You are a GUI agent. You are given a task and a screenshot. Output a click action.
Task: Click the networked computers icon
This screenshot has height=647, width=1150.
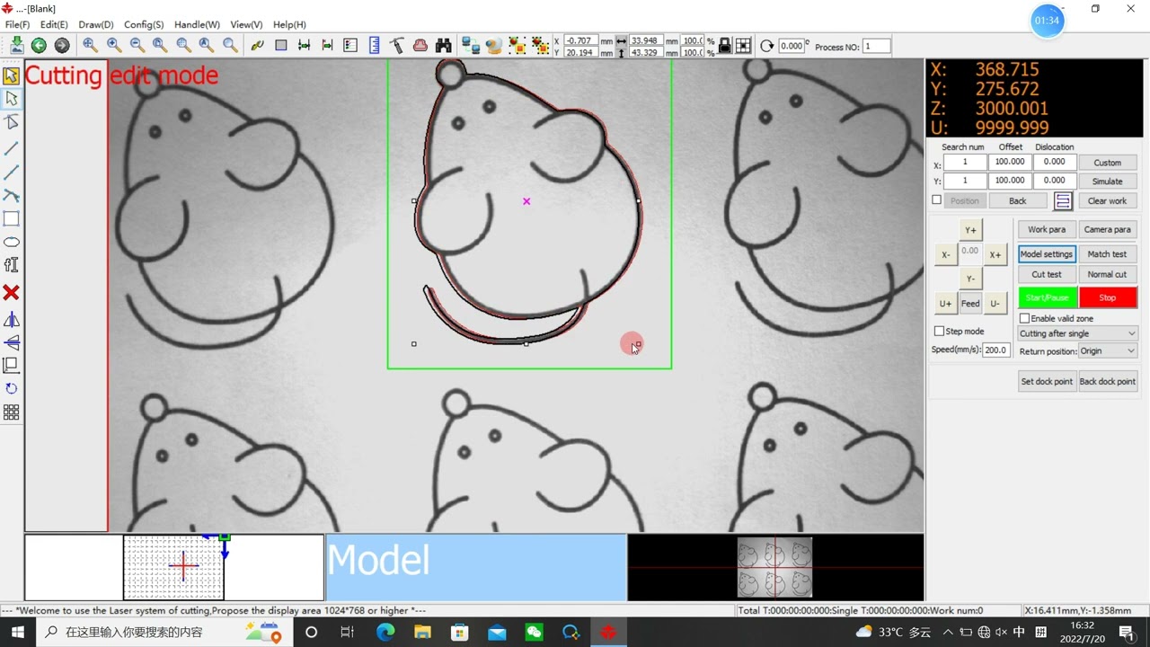[470, 45]
